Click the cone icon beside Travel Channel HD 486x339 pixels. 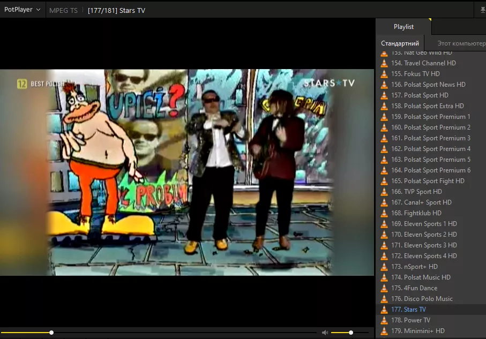384,63
